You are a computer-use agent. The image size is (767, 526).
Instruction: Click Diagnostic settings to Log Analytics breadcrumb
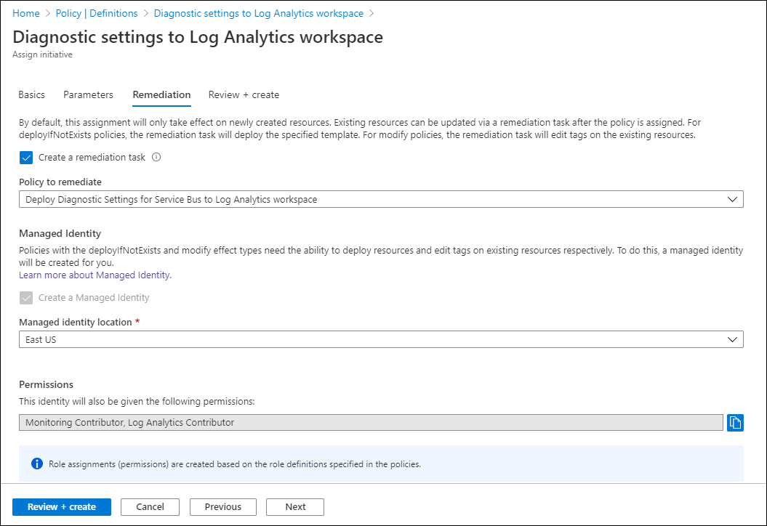click(259, 13)
